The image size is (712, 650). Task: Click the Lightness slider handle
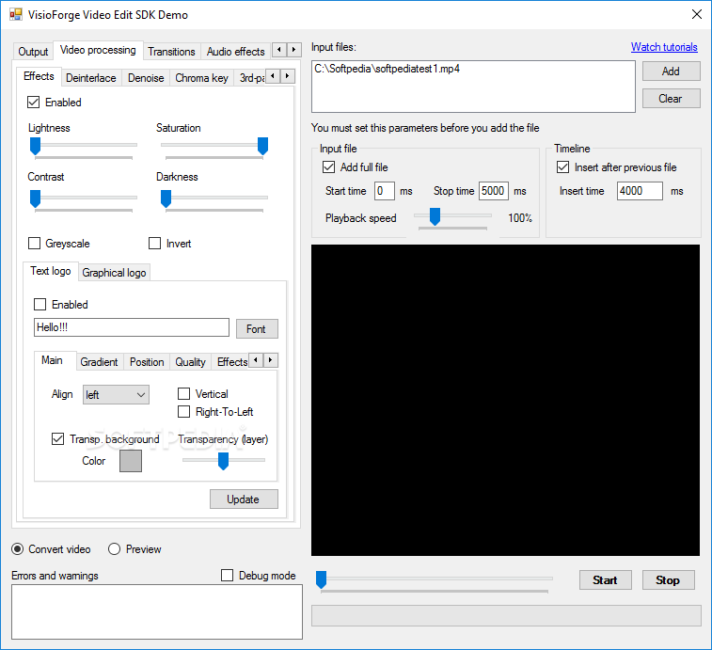(36, 147)
